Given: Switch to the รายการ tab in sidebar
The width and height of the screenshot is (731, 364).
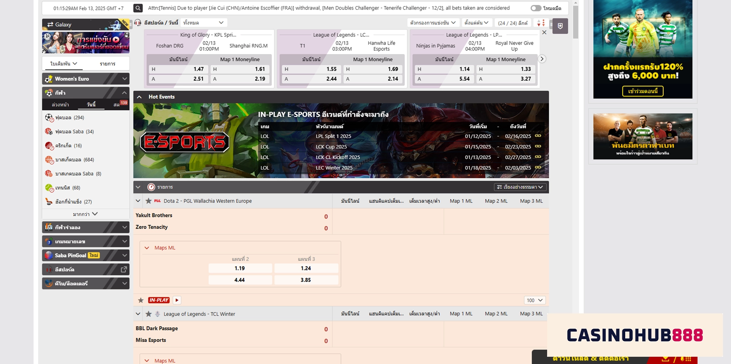Looking at the screenshot, I should (x=108, y=64).
